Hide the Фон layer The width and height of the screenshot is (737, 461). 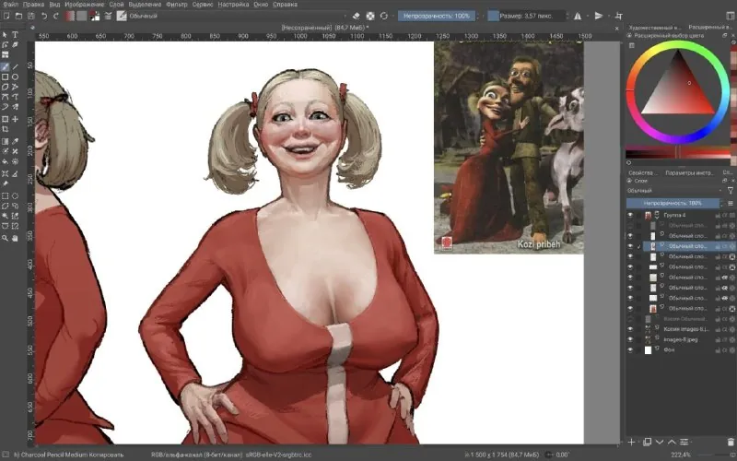[x=630, y=350]
